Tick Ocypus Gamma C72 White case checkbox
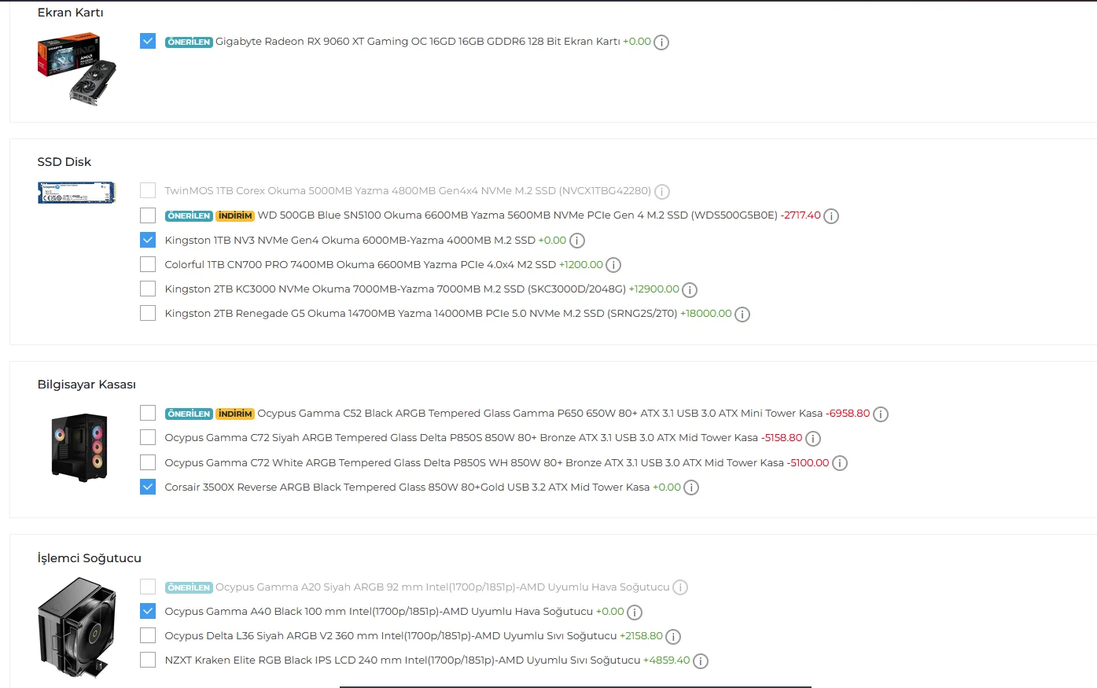 click(148, 462)
